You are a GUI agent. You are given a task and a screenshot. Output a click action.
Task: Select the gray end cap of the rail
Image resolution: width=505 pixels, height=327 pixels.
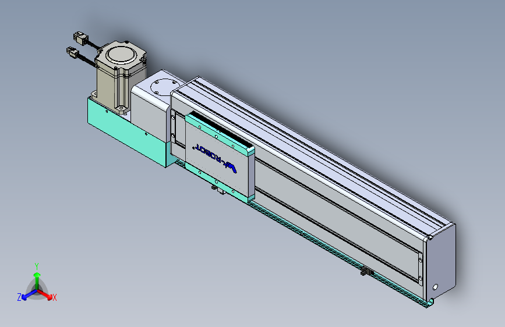pyautogui.click(x=440, y=263)
